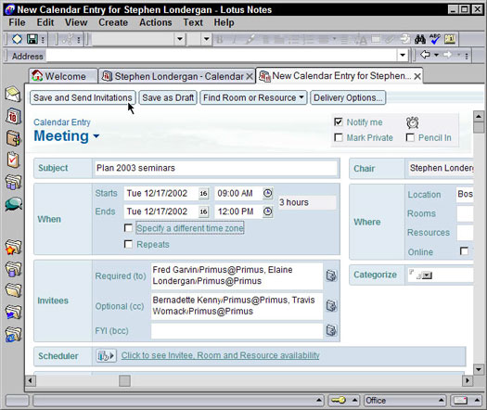Viewport: 487px width, 410px height.
Task: Open Replicator/Databases bookmark folder icon
Action: pos(13,182)
